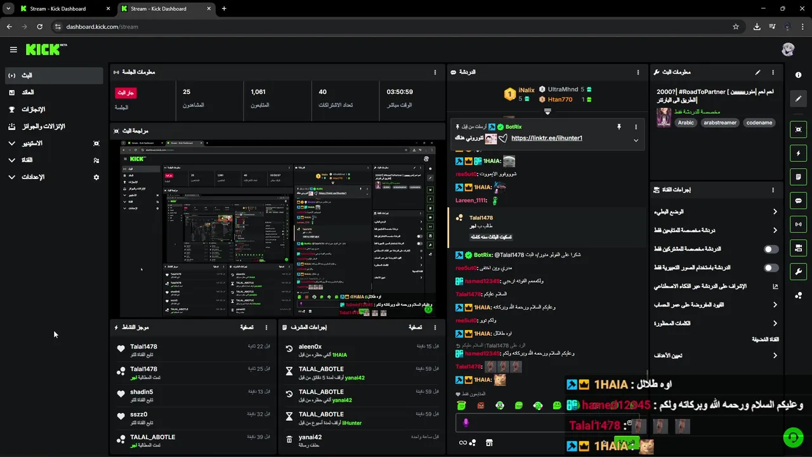Open the user profile avatar menu

[788, 50]
